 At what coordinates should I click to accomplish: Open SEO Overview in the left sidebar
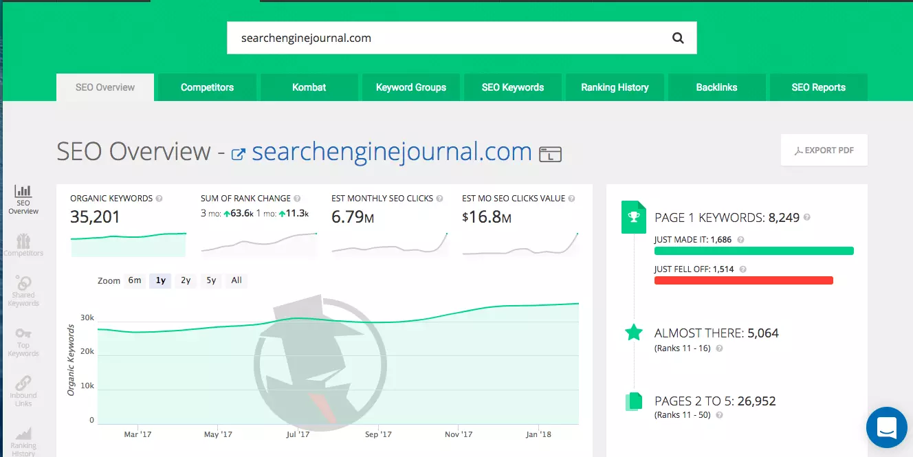point(23,199)
